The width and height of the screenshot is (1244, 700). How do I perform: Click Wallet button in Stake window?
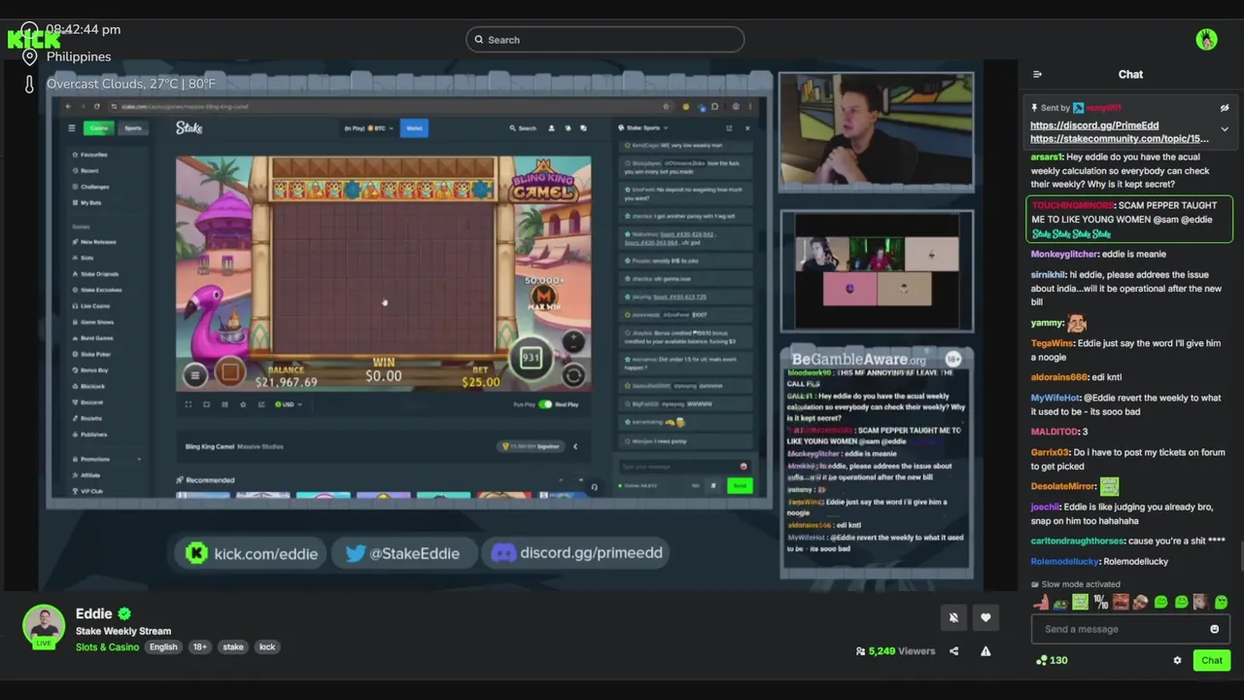tap(413, 128)
